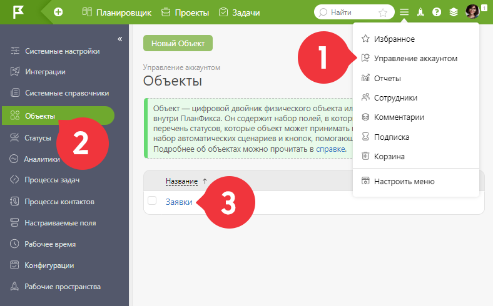The height and width of the screenshot is (306, 493).
Task: Select Объекты in sidebar
Action: click(58, 116)
